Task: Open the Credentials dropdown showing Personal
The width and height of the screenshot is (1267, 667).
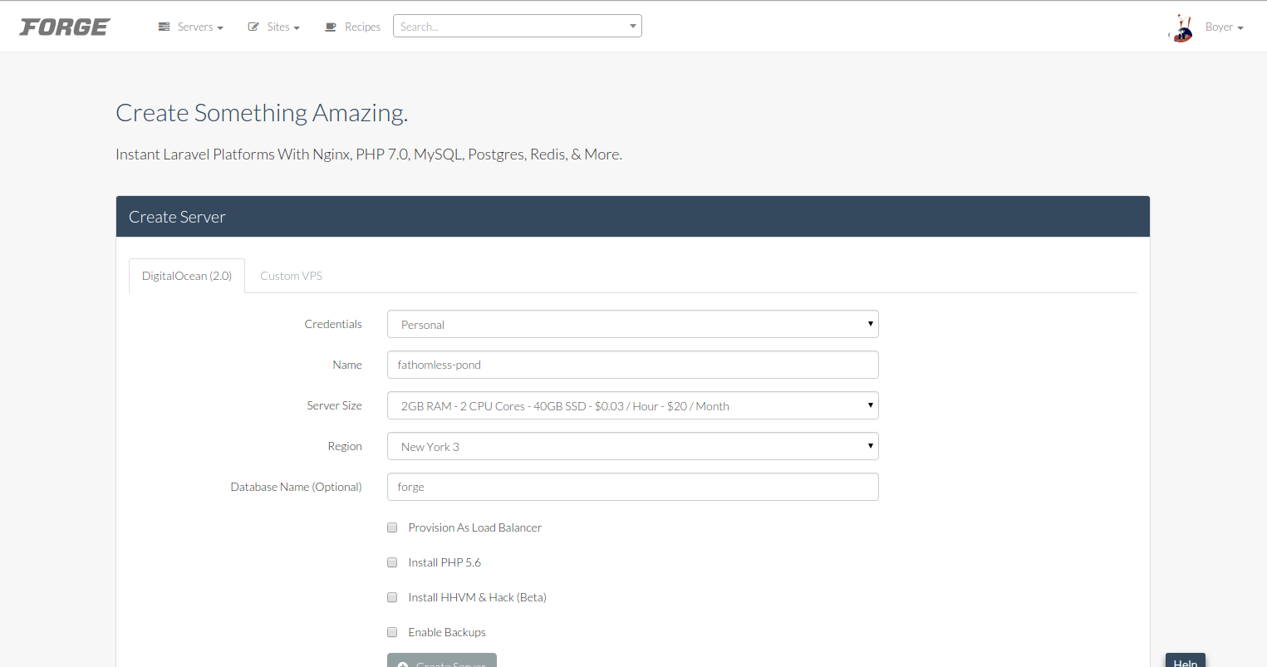Action: click(633, 324)
